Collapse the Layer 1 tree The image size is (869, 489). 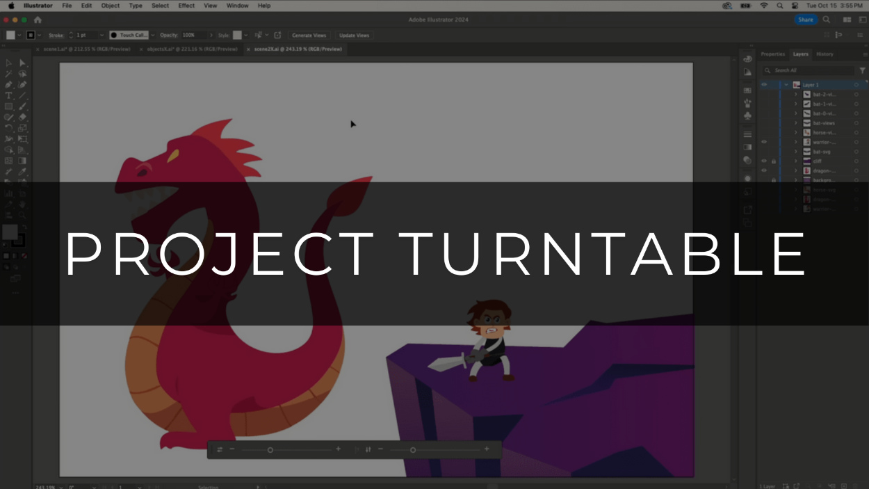coord(786,85)
